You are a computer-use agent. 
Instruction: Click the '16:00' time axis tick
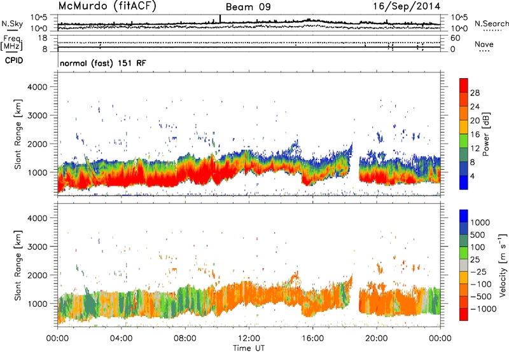(312, 339)
